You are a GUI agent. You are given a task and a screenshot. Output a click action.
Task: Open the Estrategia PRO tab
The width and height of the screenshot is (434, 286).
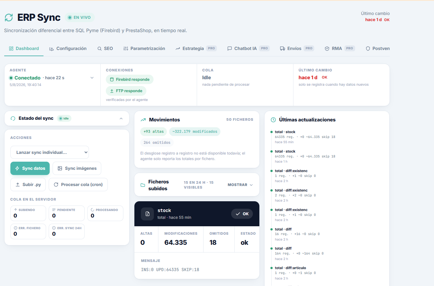pos(196,48)
